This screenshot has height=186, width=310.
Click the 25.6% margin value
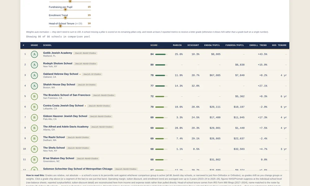pos(179,54)
